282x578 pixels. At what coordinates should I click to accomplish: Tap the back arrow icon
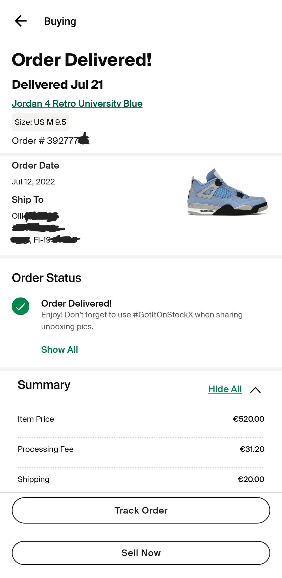tap(21, 21)
